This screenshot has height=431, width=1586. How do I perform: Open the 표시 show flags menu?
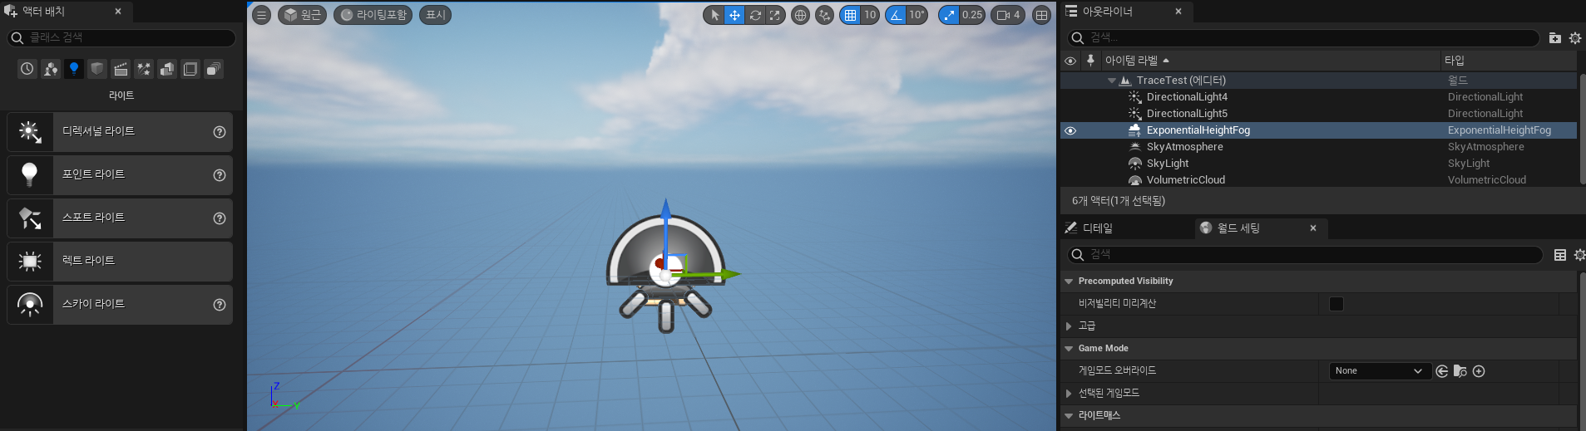click(x=435, y=15)
